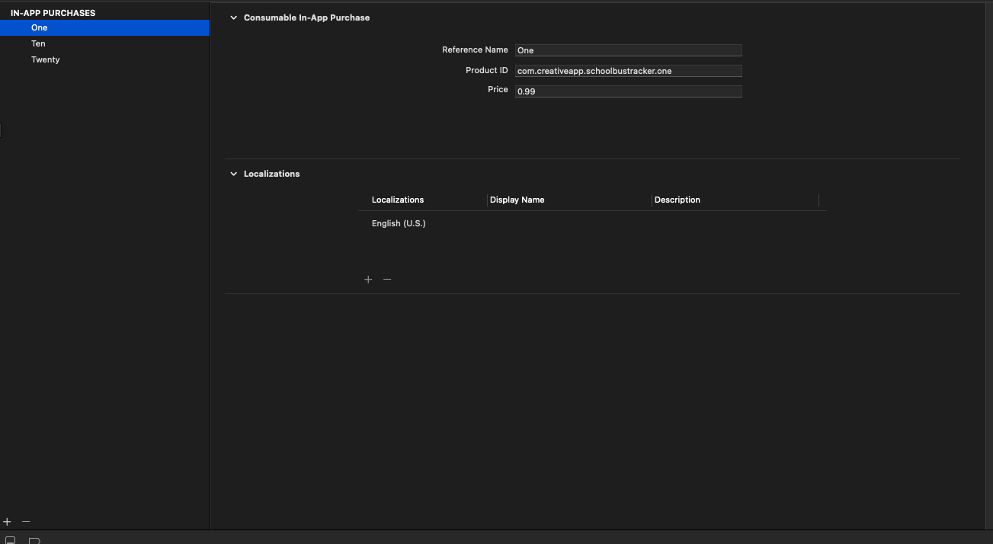Click the Display Name column header
This screenshot has height=544, width=993.
coord(517,200)
